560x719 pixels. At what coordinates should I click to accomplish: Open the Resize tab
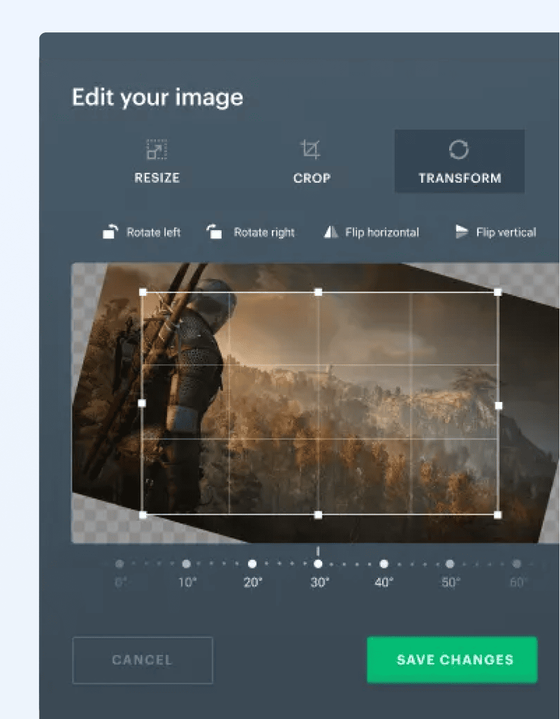point(157,161)
